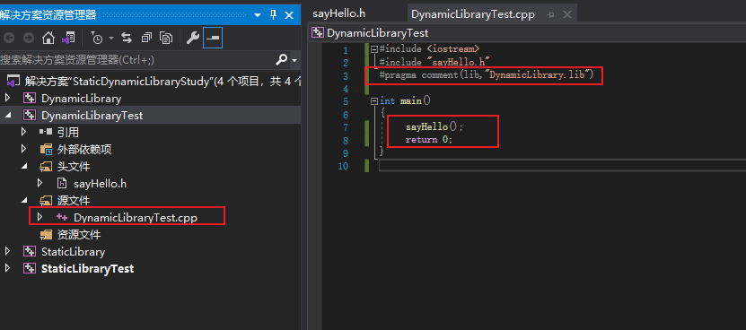Collapse all tree nodes
This screenshot has height=330, width=746.
[x=146, y=38]
